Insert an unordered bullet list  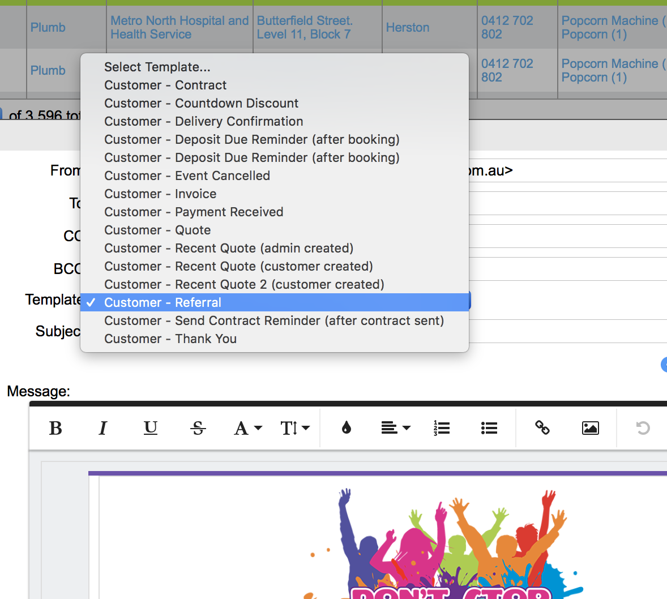[489, 429]
